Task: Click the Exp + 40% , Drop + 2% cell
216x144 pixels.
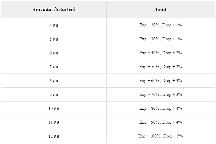Action: 160,53
